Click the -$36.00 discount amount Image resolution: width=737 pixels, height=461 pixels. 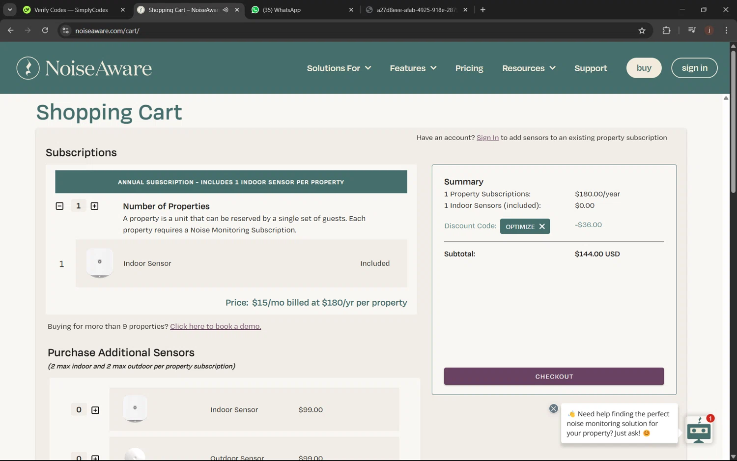[588, 225]
